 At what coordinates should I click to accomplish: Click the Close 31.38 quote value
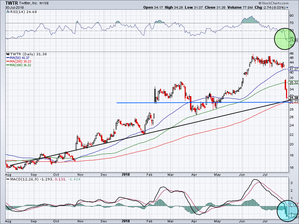tap(215, 7)
